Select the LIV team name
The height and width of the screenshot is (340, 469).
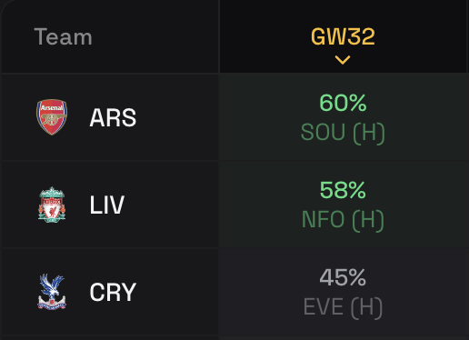(x=107, y=205)
